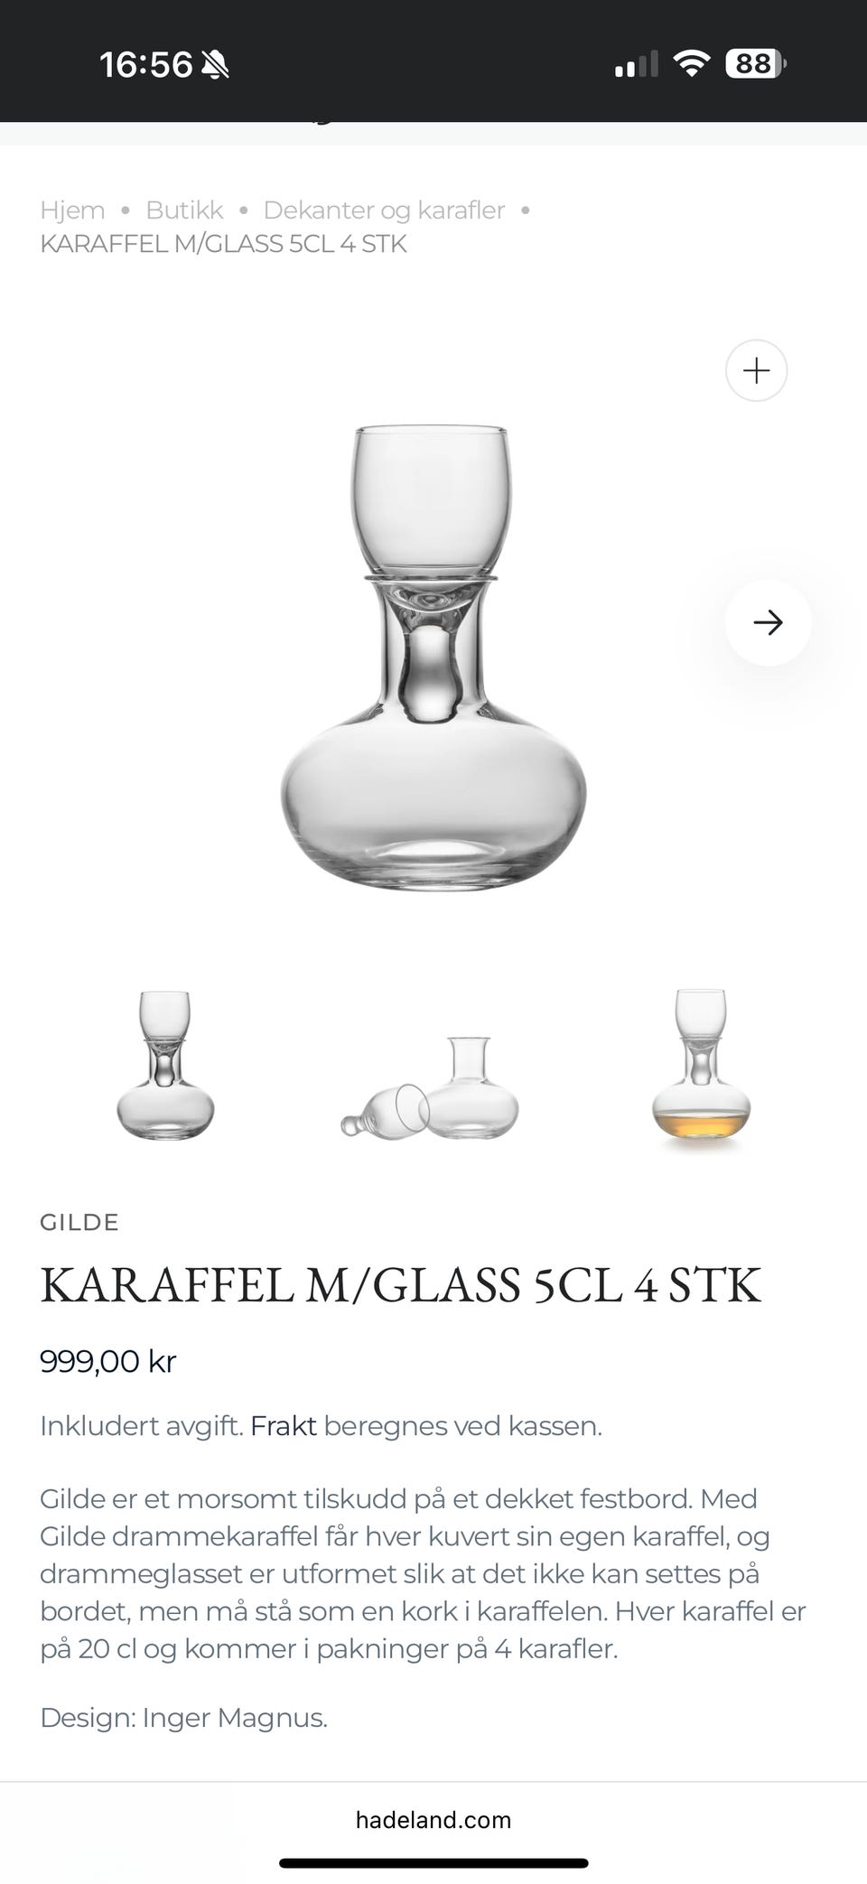The width and height of the screenshot is (867, 1884).
Task: Tap the Wi-Fi status icon
Action: pos(692,63)
